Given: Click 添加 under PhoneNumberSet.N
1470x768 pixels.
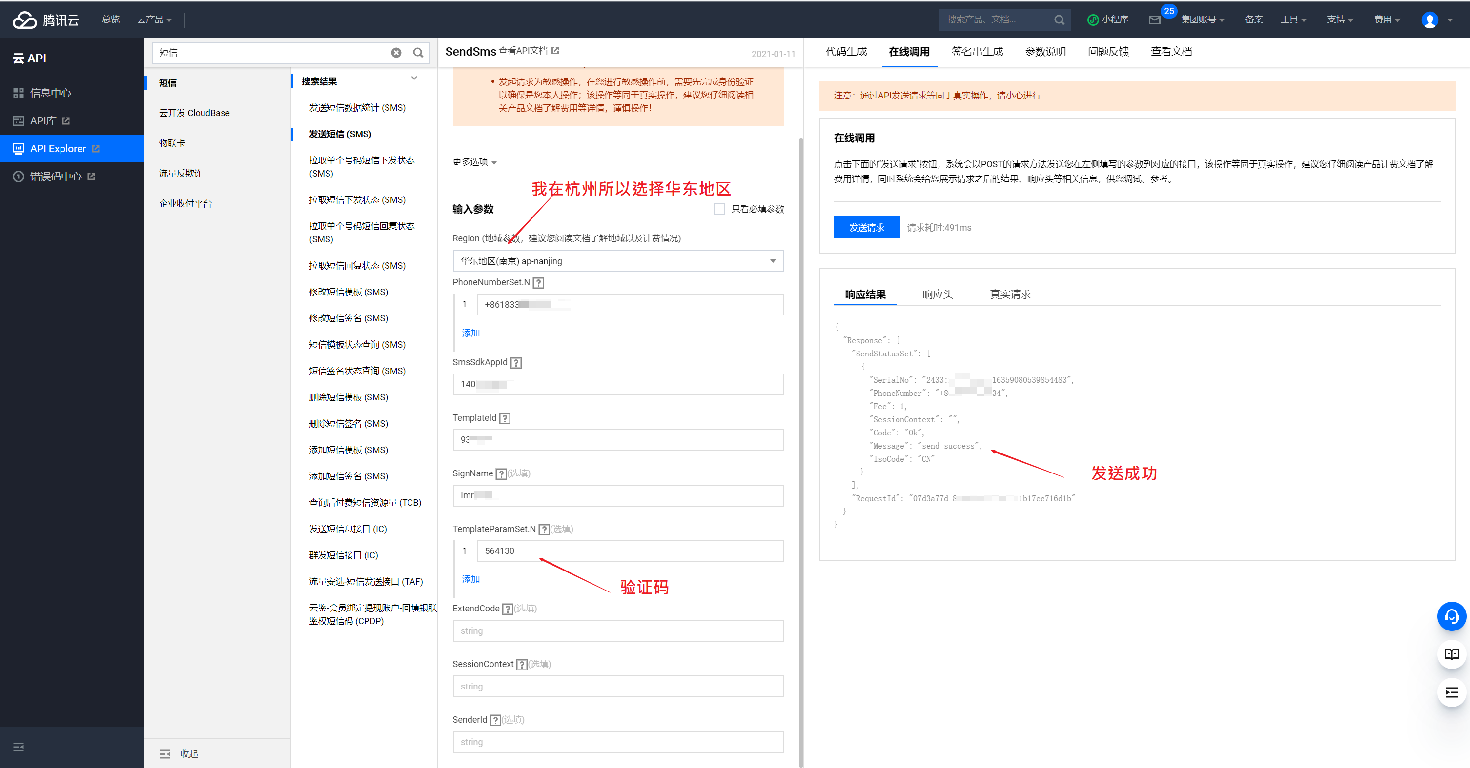Looking at the screenshot, I should click(471, 333).
